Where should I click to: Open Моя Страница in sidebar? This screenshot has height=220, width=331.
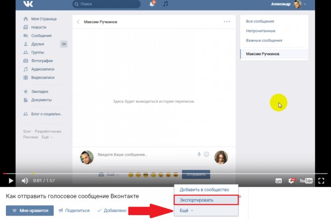point(44,19)
